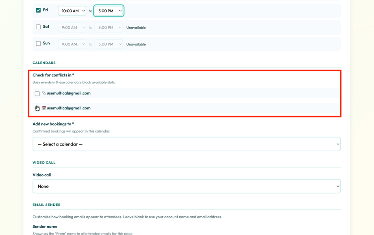Click the second usemultical@gmail.com calendar entry
This screenshot has height=235, width=374.
click(68, 108)
